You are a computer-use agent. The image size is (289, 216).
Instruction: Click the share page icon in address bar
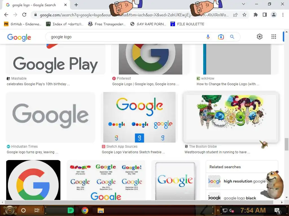[x=235, y=15]
